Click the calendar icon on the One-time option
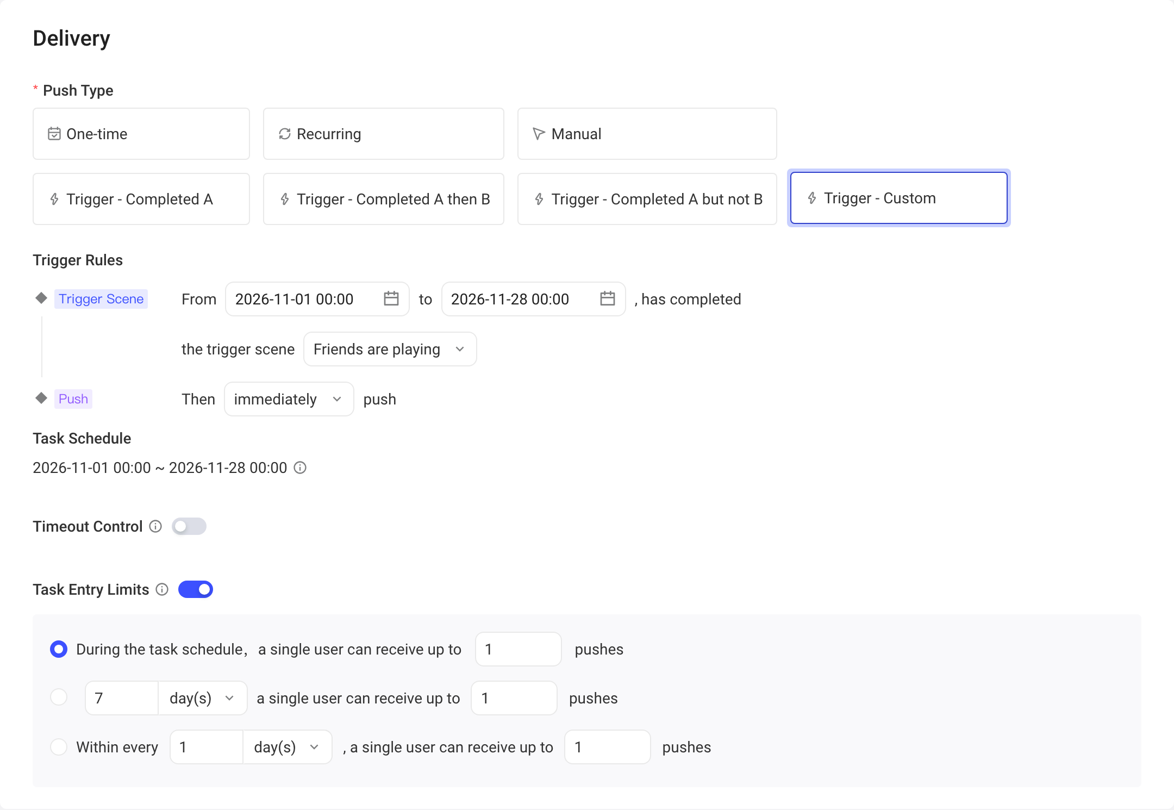 (x=54, y=134)
